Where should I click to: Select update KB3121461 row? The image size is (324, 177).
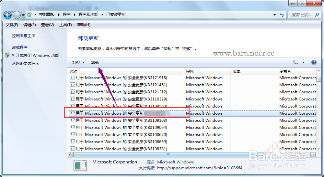192,85
